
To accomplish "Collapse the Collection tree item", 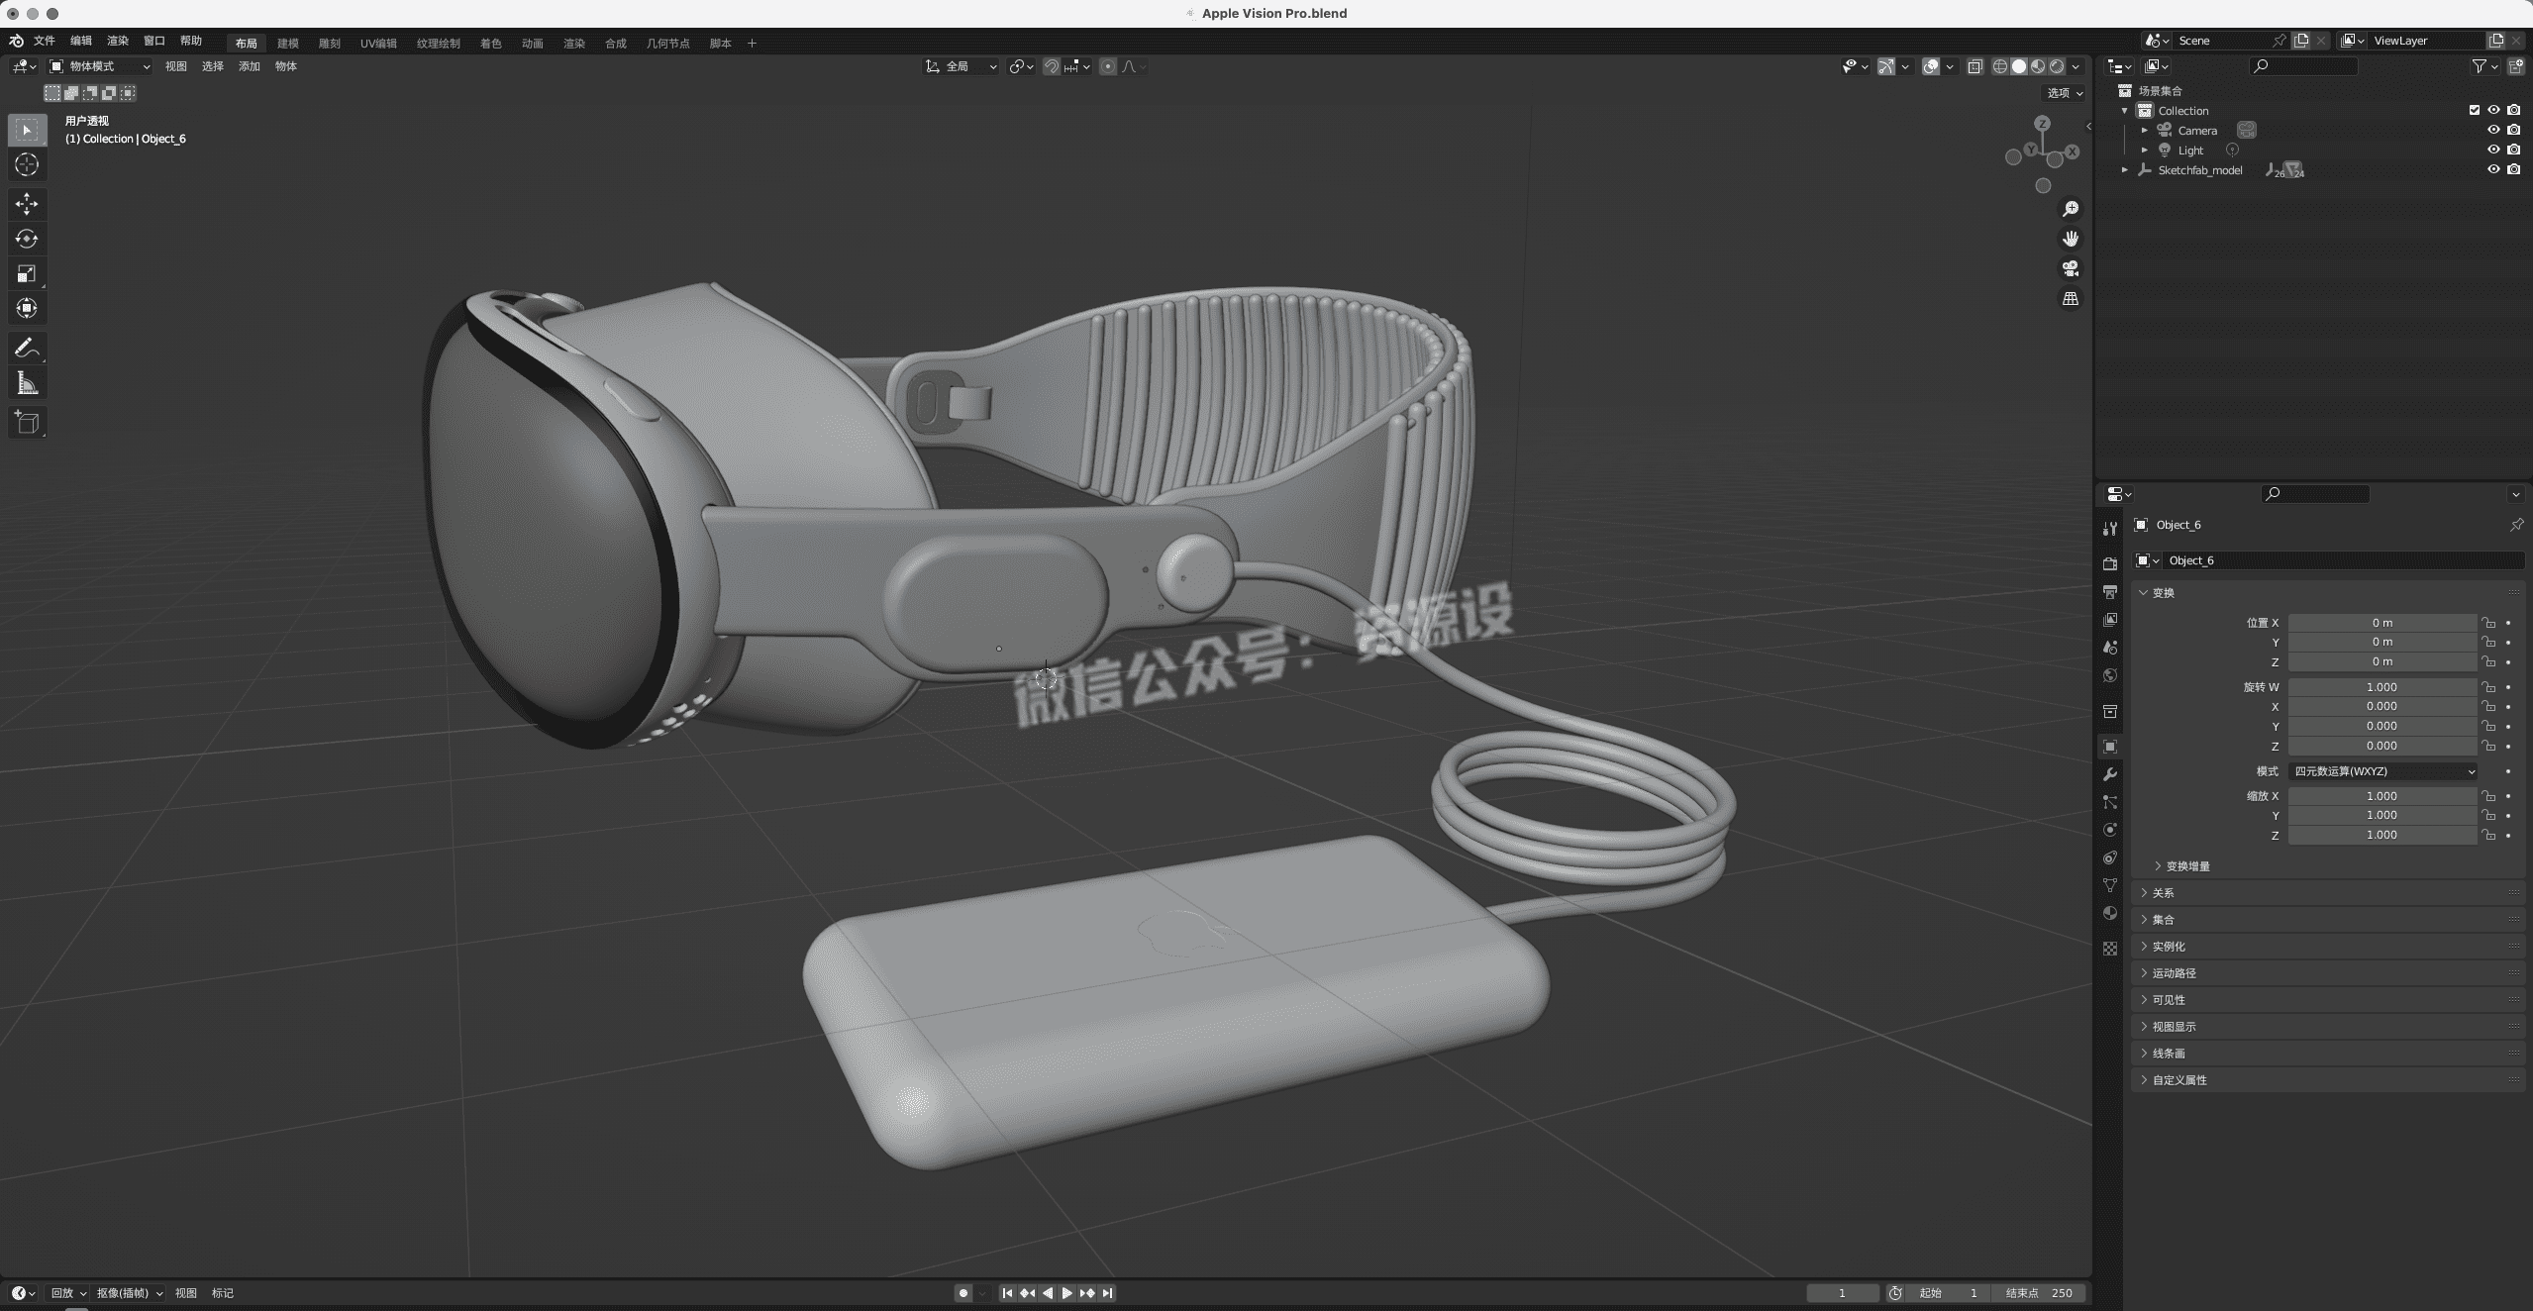I will tap(2125, 110).
